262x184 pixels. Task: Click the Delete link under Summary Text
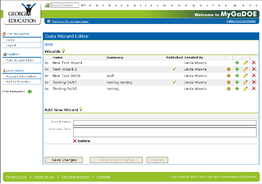(x=82, y=141)
